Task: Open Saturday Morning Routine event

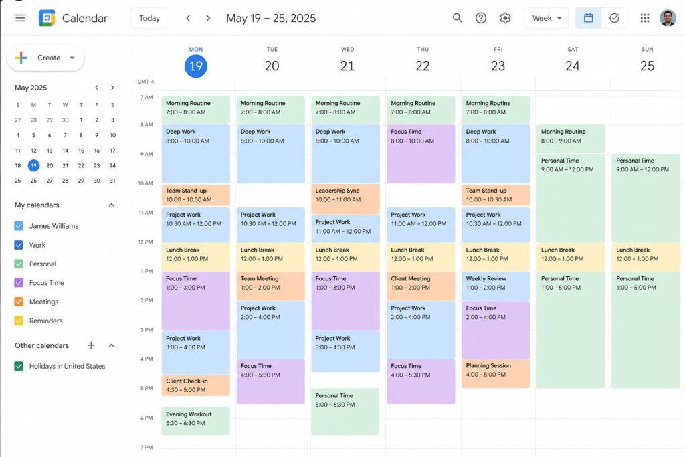Action: 571,139
